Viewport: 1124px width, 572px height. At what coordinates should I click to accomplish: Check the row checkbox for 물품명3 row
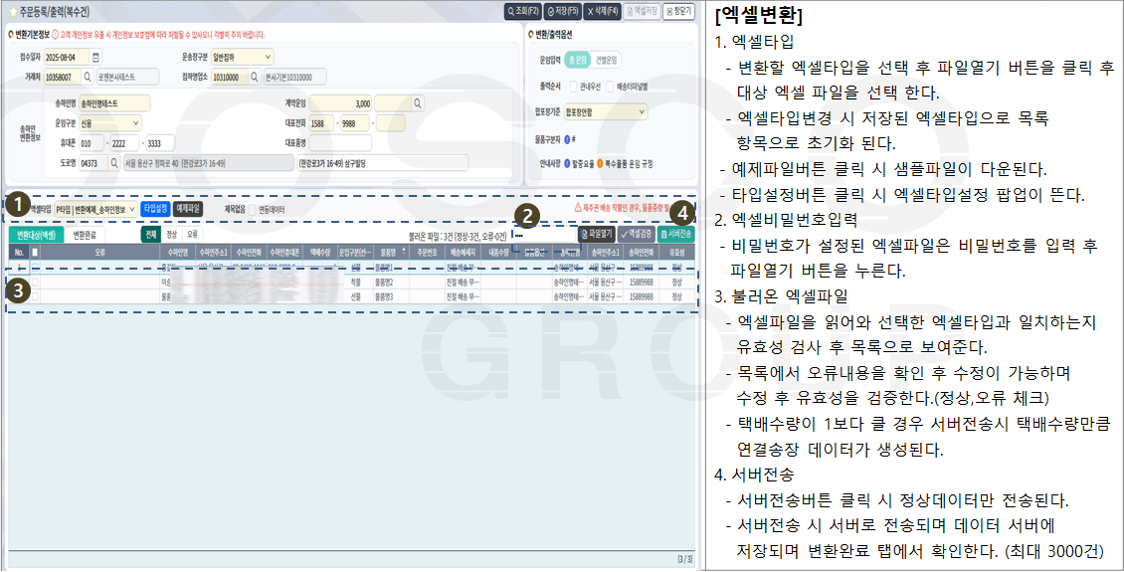tap(35, 296)
